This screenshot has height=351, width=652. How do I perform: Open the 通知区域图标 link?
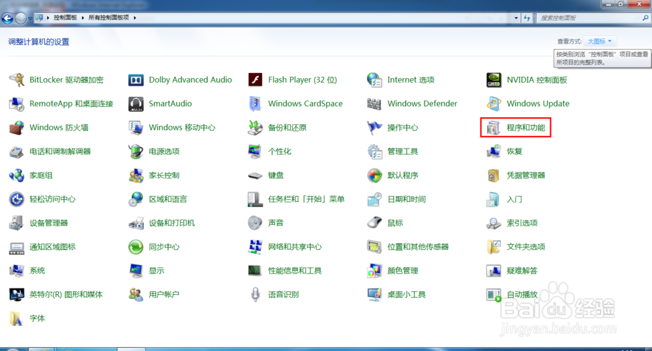(x=53, y=247)
